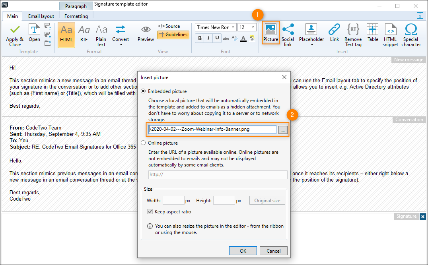The height and width of the screenshot is (265, 428).
Task: Browse for a picture with the ... button
Action: pyautogui.click(x=283, y=130)
